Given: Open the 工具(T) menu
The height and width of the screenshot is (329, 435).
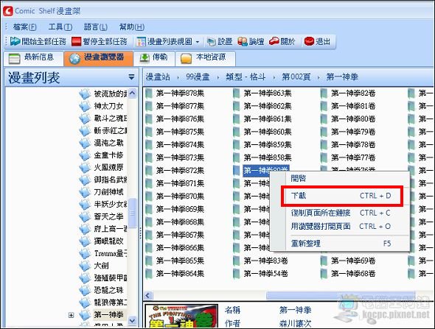Looking at the screenshot, I should [60, 26].
